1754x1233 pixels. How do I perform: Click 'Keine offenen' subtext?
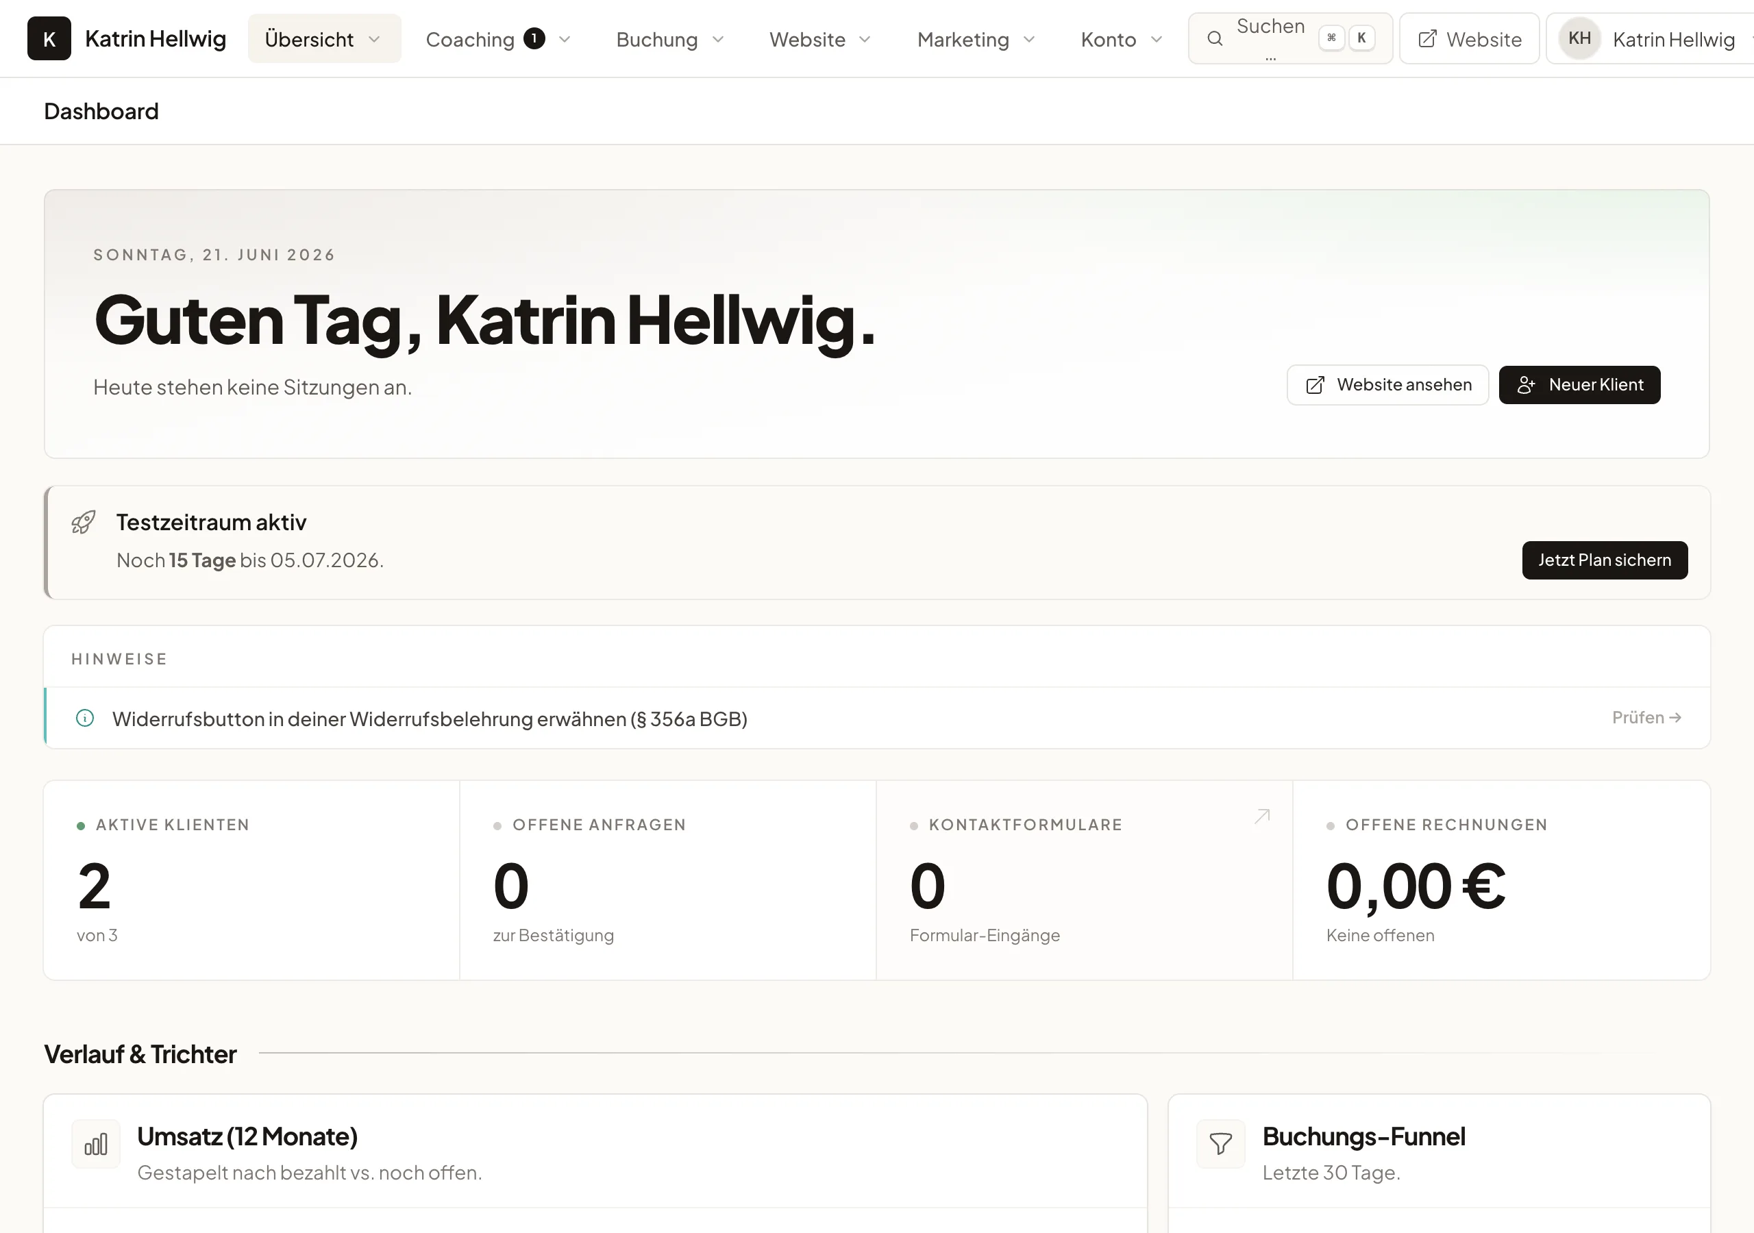click(1381, 936)
